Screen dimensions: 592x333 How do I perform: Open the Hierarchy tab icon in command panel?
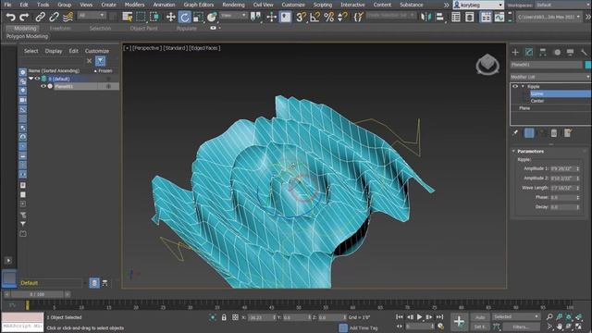[x=543, y=53]
